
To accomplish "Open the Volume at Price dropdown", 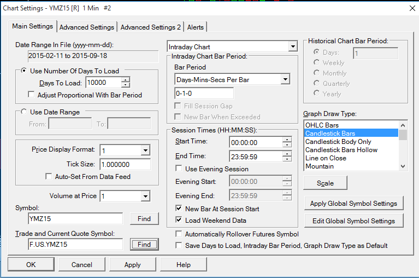I will (x=145, y=196).
